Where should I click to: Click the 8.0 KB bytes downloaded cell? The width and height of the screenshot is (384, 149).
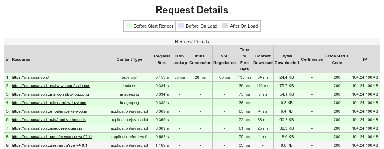[286, 145]
